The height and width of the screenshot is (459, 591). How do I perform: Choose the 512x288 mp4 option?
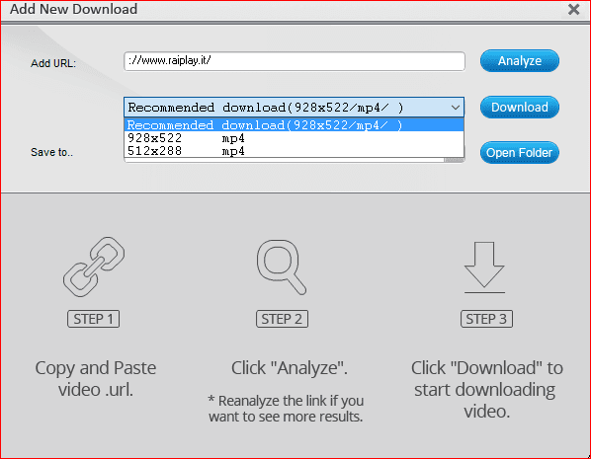(294, 151)
